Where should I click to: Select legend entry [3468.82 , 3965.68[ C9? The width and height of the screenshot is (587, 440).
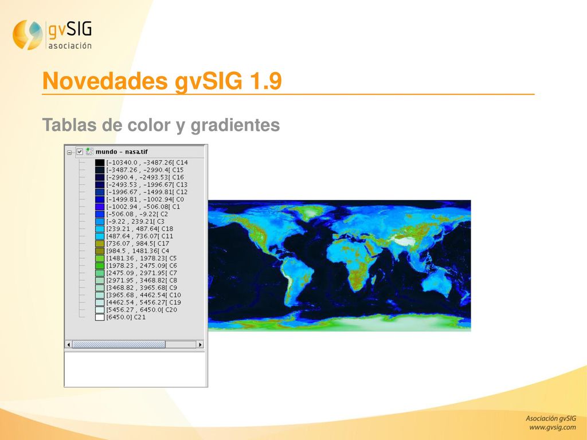click(x=142, y=288)
